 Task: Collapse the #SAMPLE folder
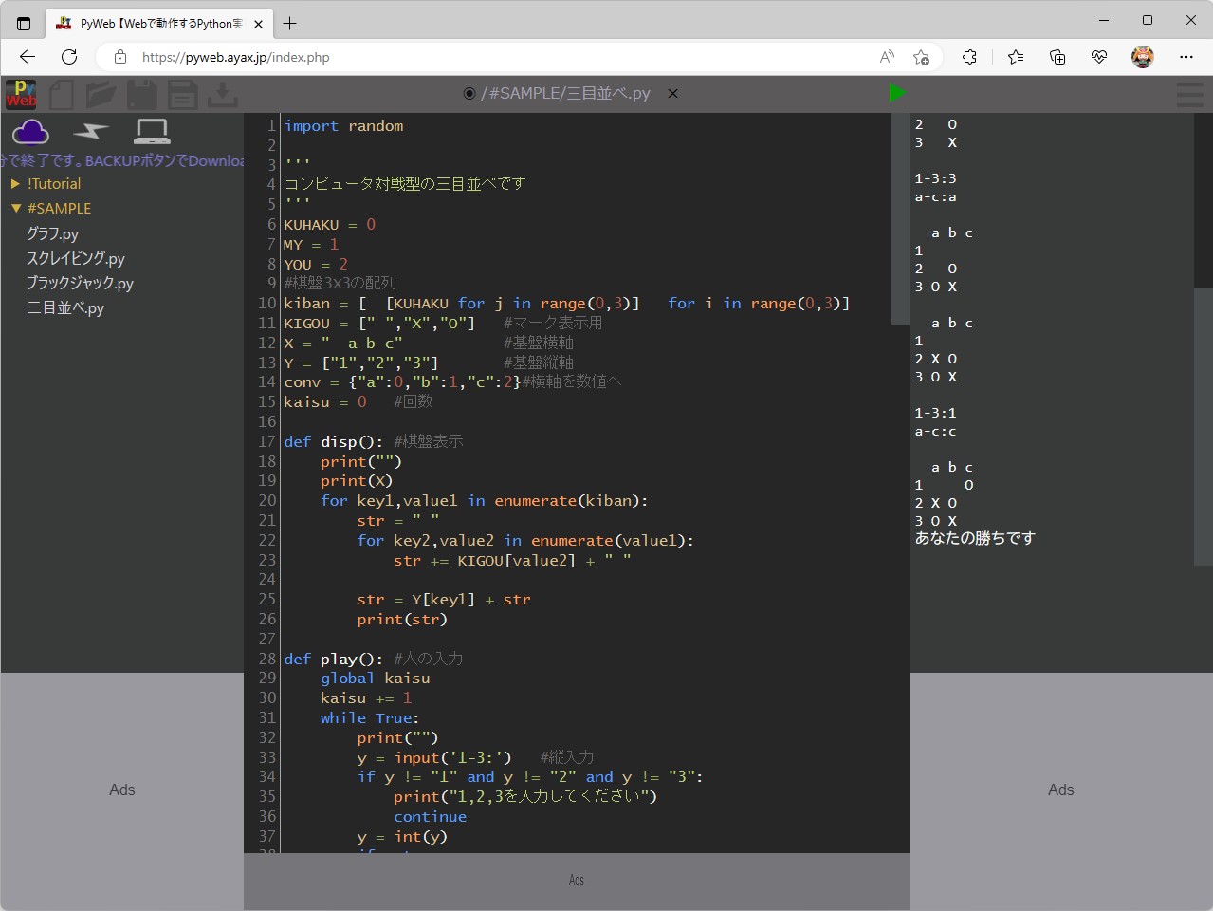point(16,208)
